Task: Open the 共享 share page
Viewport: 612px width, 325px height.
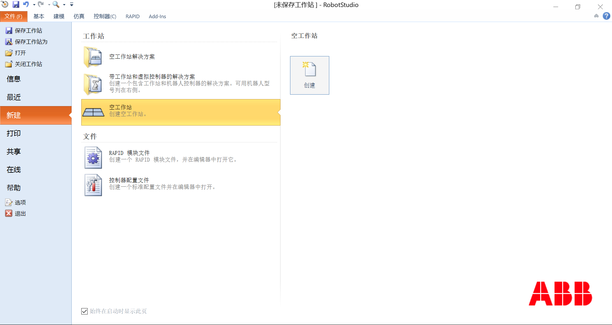Action: (x=36, y=152)
